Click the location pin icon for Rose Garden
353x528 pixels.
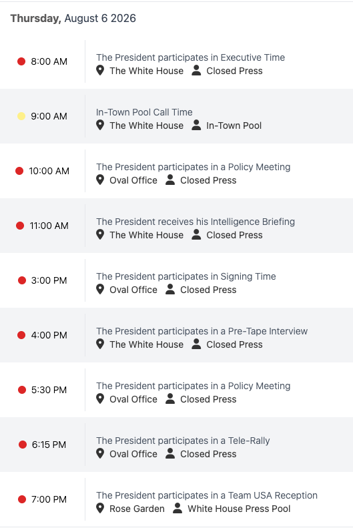point(100,508)
